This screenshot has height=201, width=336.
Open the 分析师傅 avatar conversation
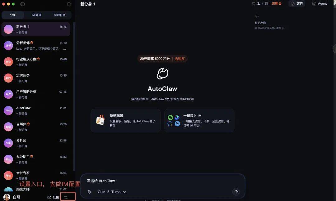[x=36, y=46]
